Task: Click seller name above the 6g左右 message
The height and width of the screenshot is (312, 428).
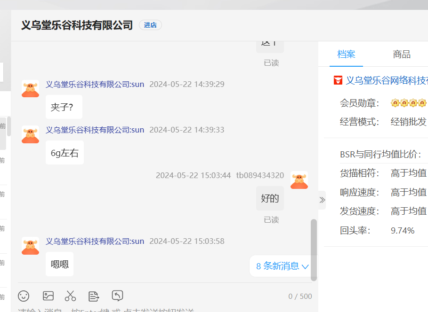Action: click(x=95, y=130)
